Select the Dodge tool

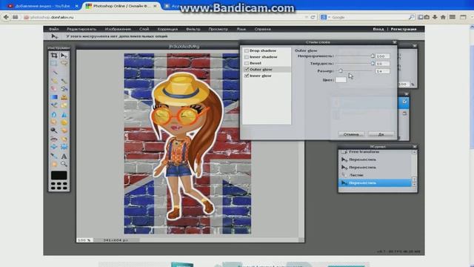coord(54,131)
